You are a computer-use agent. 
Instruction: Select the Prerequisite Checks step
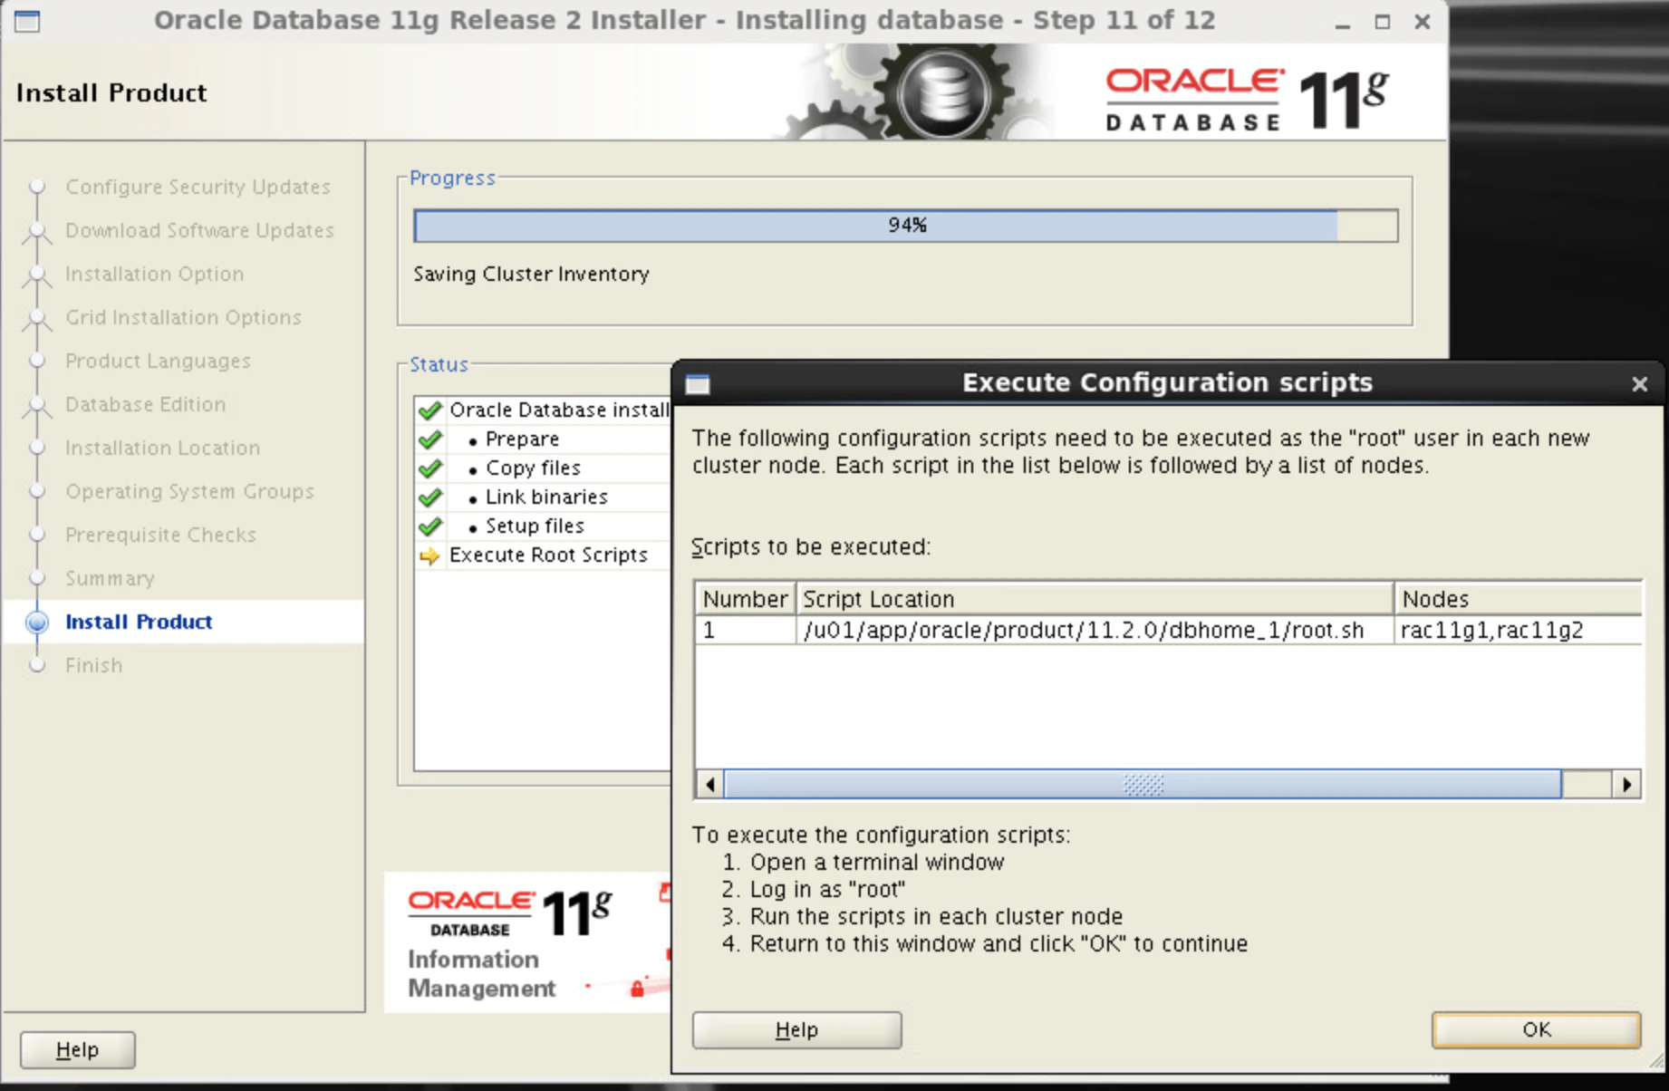(160, 535)
